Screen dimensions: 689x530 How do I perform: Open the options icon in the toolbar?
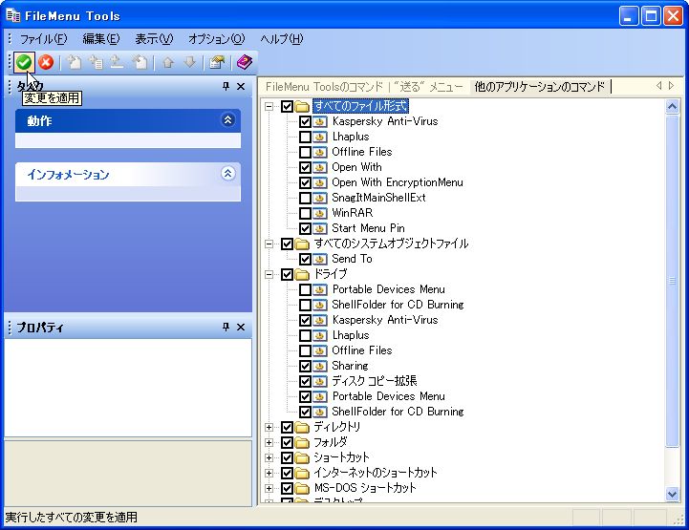217,62
